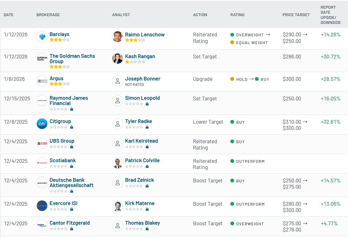Viewport: 348px width, 238px height.
Task: Open the Argus brokerage link
Action: tap(56, 78)
